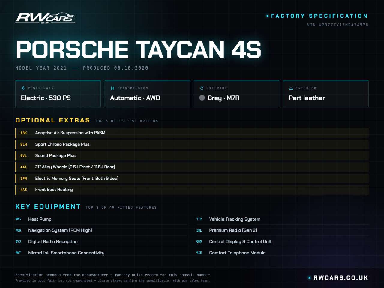Click the TRANSMISSION label
Image resolution: width=384 pixels, height=288 pixels.
pyautogui.click(x=133, y=88)
